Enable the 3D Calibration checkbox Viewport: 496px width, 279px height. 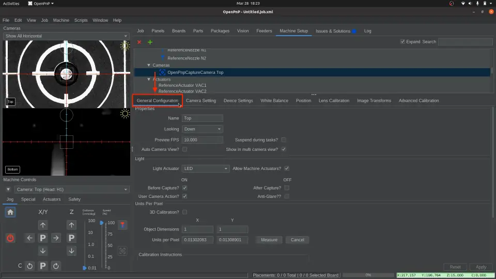[x=184, y=212]
